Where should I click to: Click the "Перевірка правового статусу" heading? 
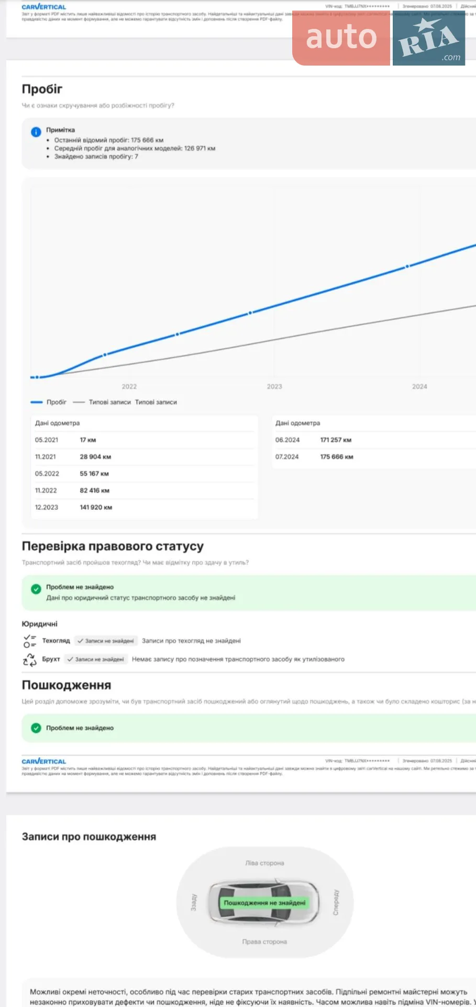tap(113, 547)
